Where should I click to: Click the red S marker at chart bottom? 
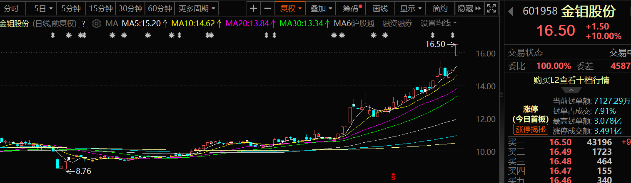393,177
